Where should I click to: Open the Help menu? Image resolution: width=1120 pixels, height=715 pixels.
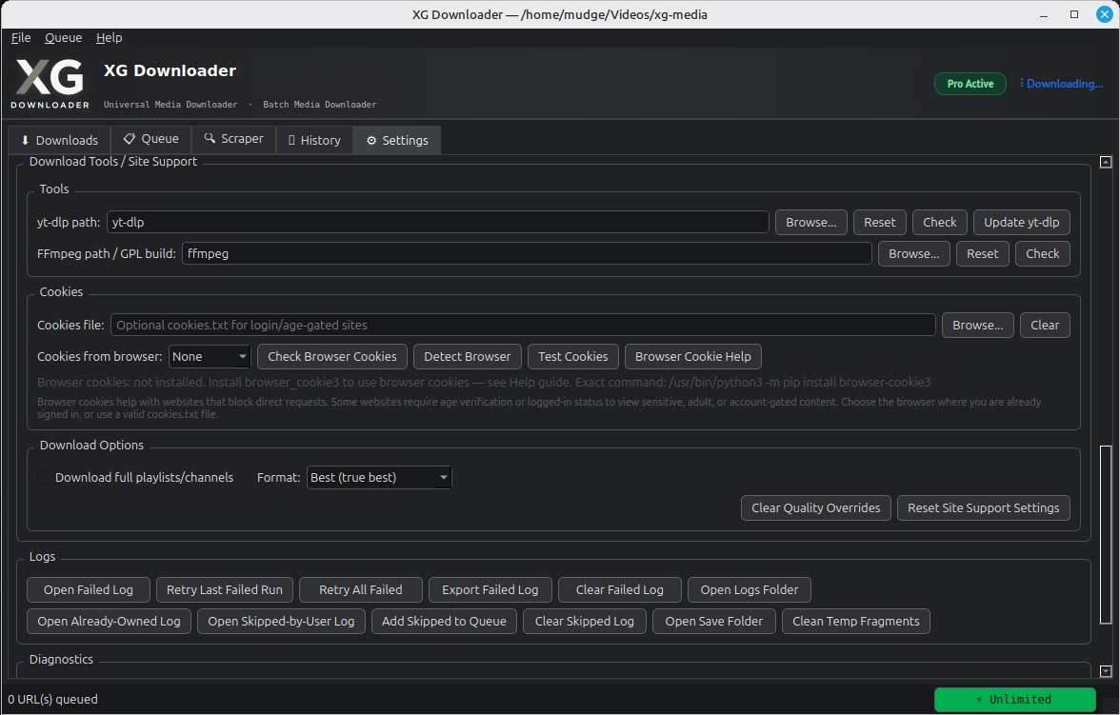coord(110,38)
